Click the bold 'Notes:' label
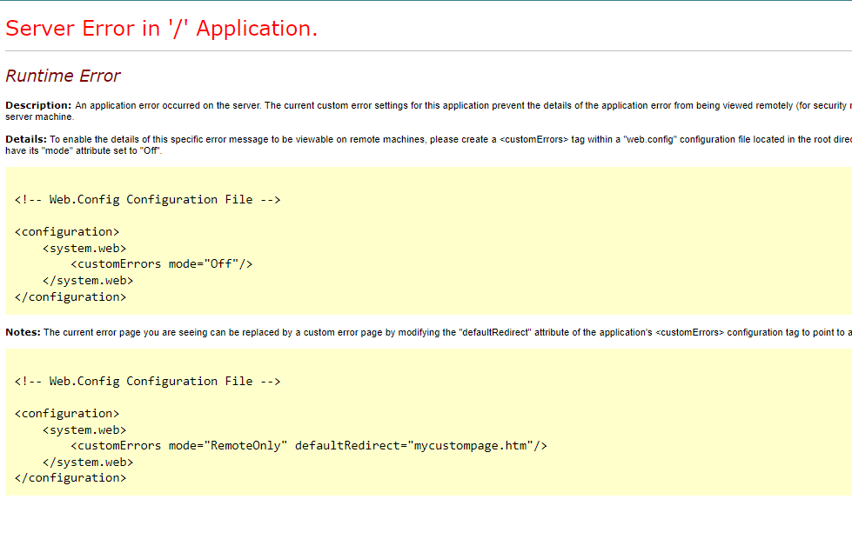This screenshot has height=539, width=852. tap(23, 332)
